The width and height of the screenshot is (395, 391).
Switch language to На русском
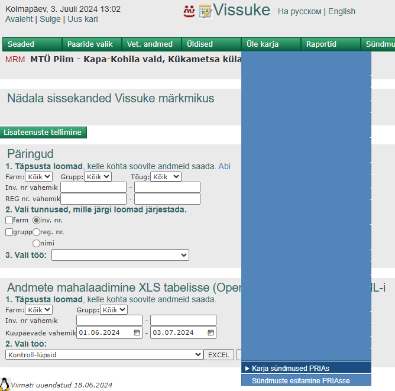coord(300,11)
